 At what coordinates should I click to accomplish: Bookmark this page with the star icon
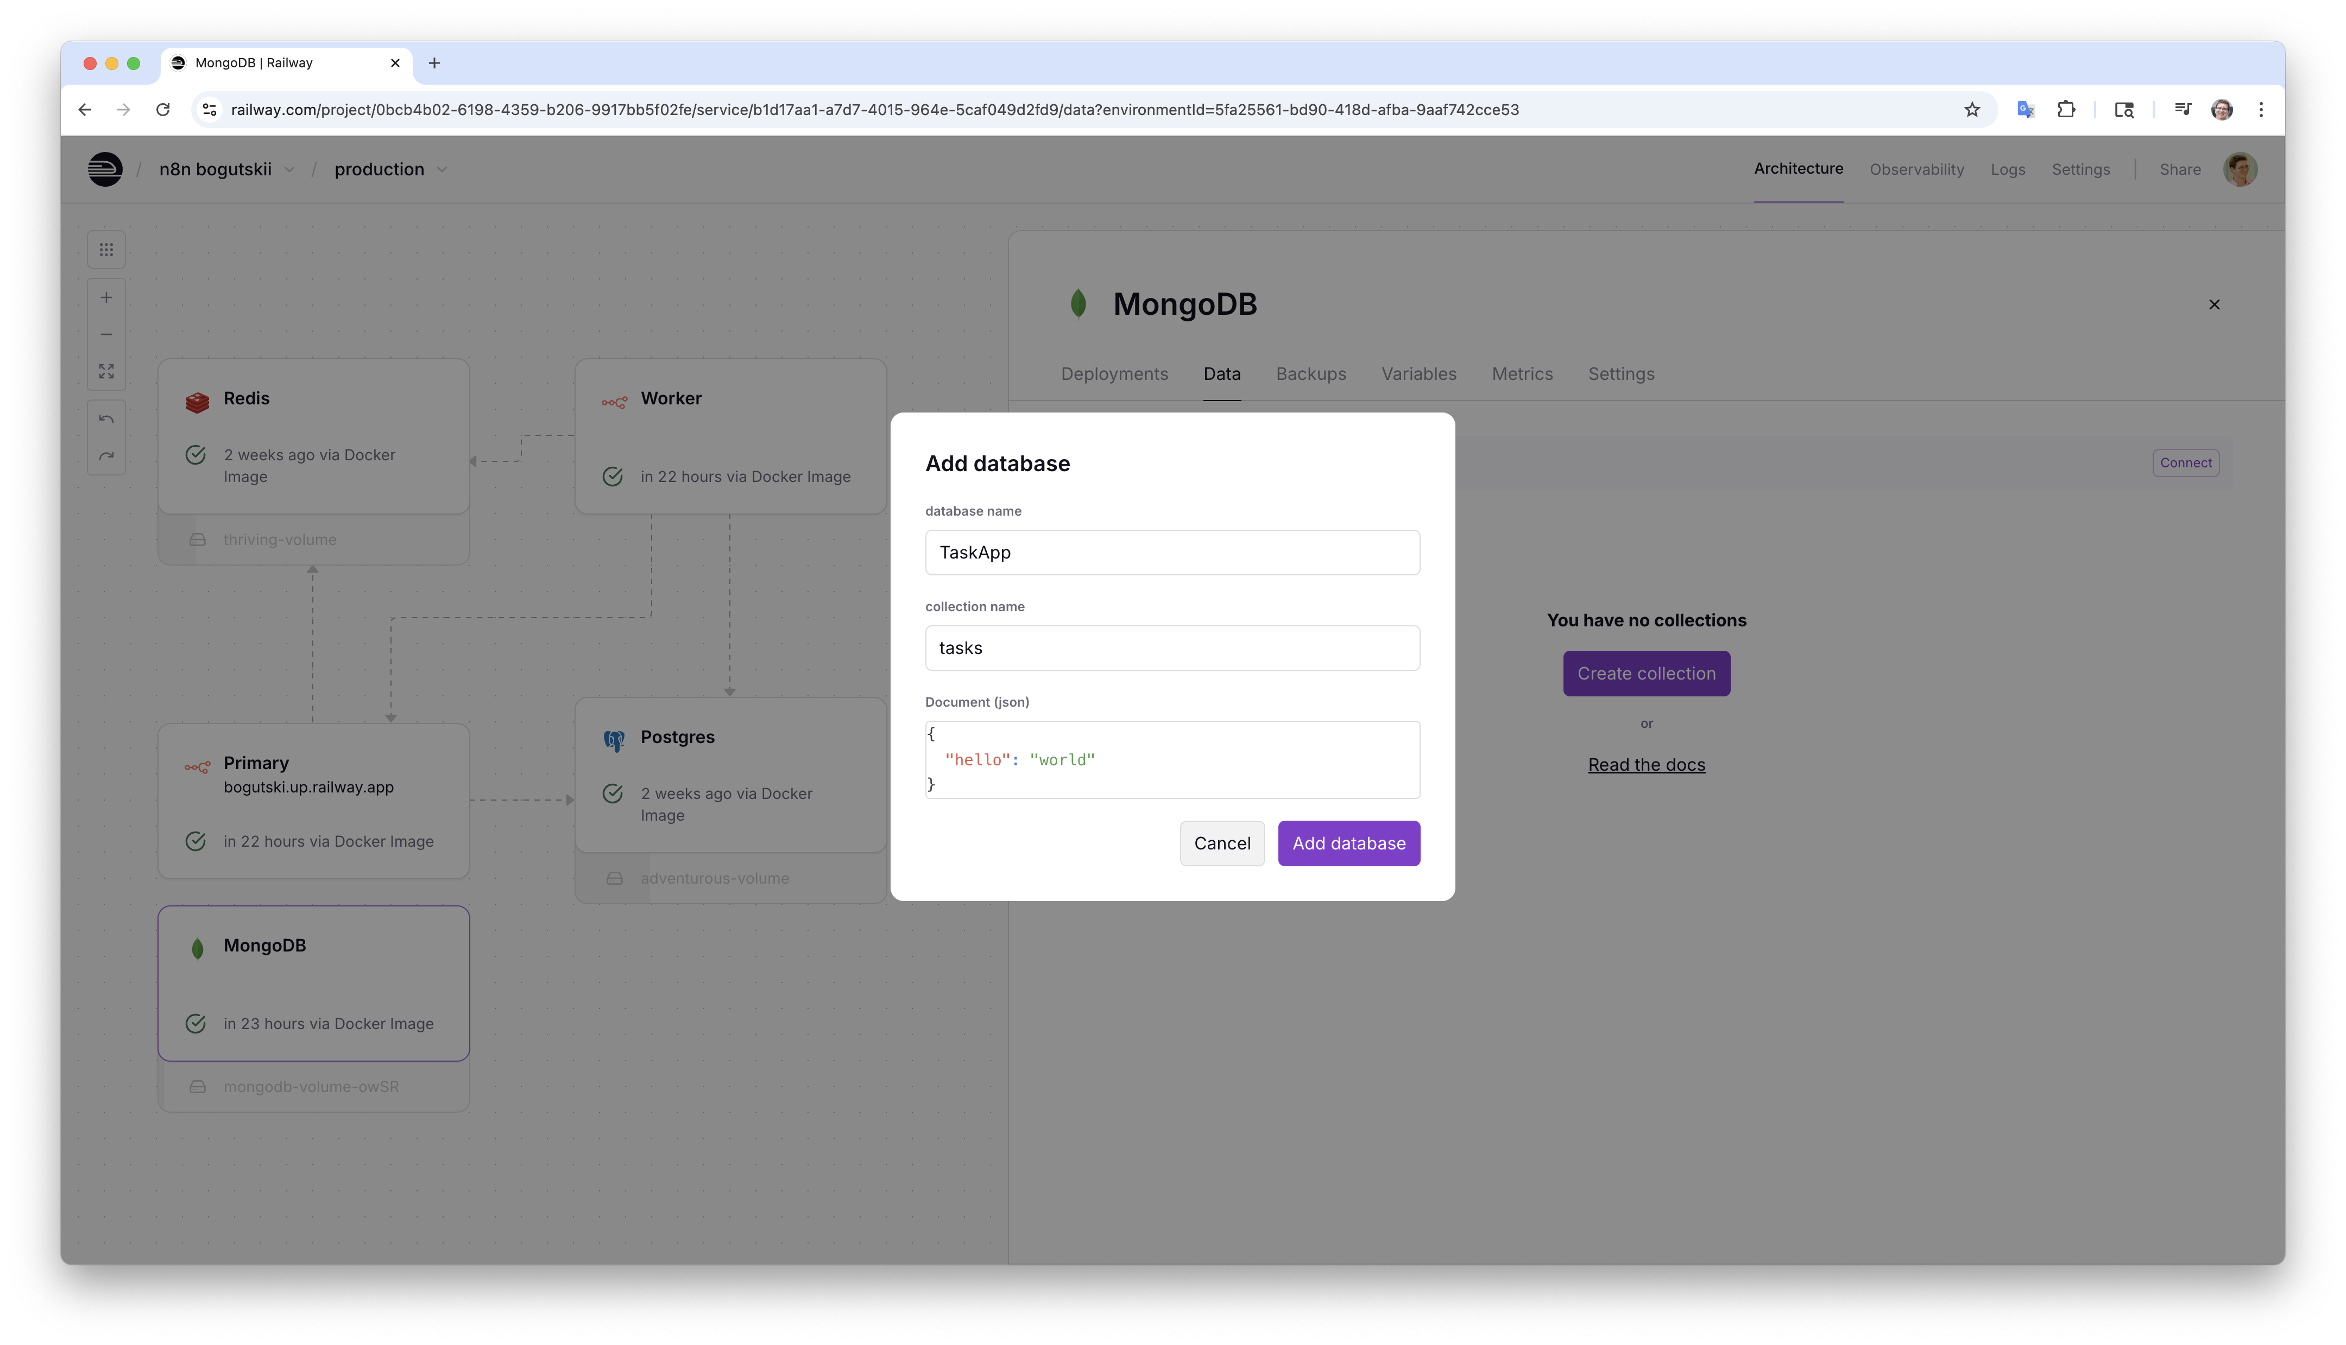point(1972,110)
